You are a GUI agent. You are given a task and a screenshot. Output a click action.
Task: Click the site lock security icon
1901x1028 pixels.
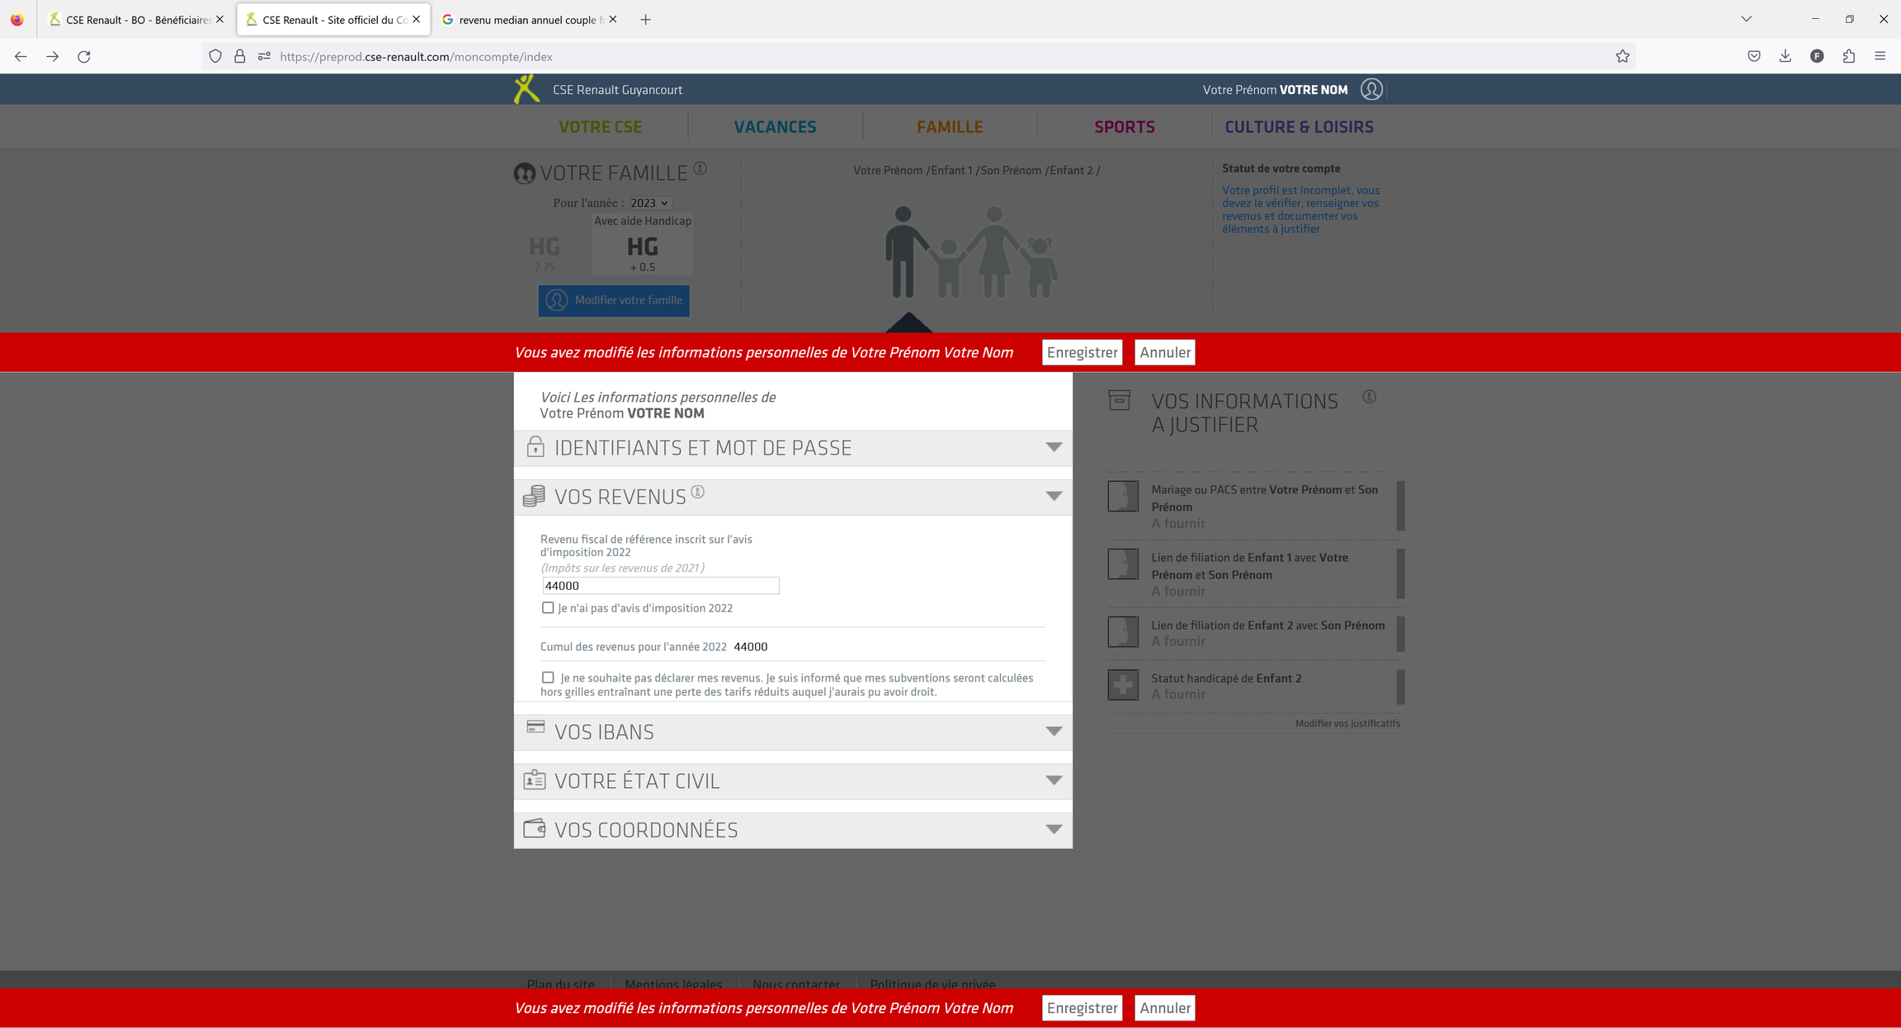(239, 56)
